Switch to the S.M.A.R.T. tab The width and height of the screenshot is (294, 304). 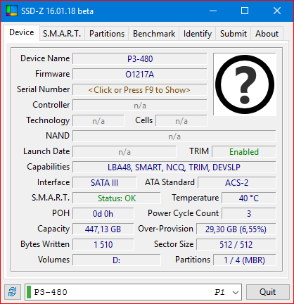(62, 34)
